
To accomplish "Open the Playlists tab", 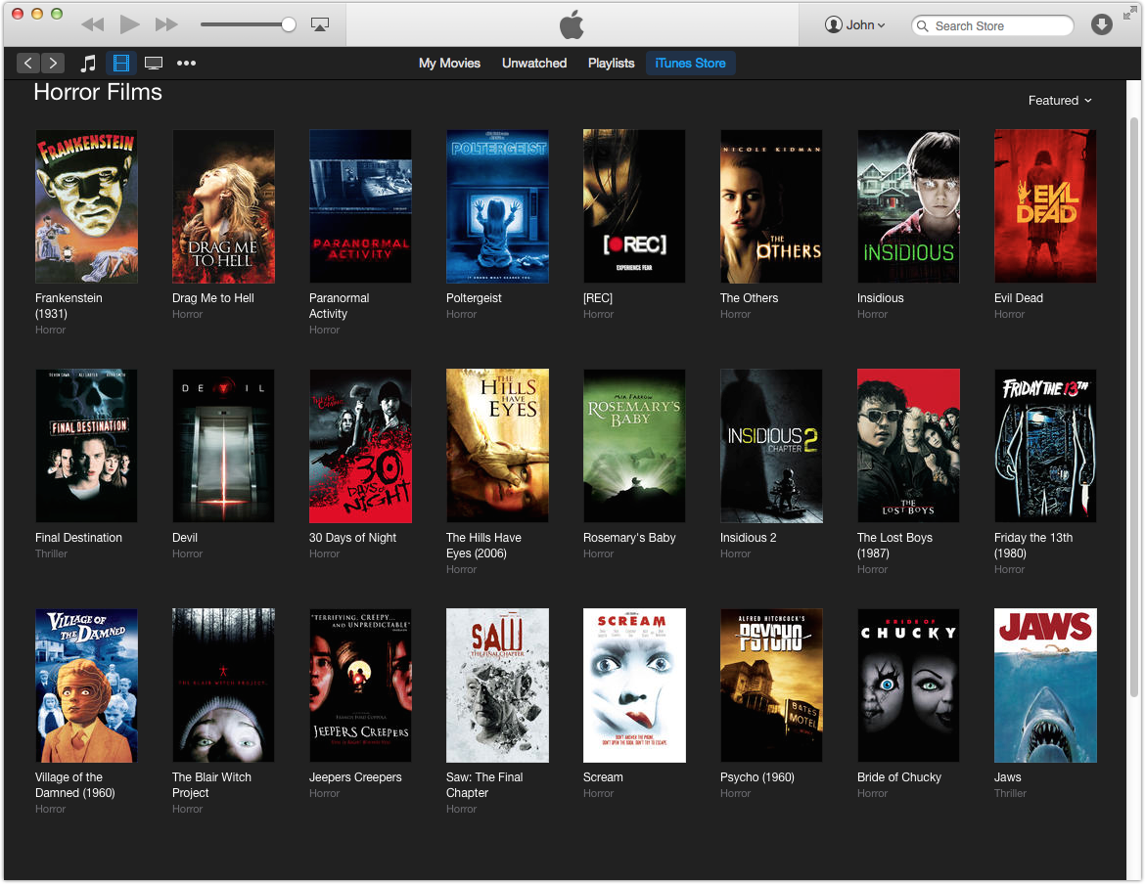I will tap(612, 63).
